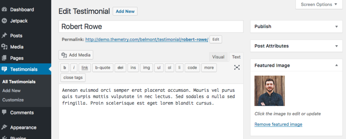Insert bold tag with b button

[65, 67]
